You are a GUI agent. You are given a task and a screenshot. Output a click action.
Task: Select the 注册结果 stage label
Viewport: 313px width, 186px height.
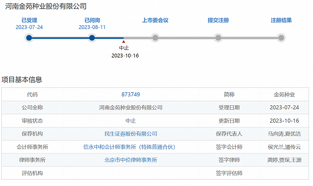281,20
